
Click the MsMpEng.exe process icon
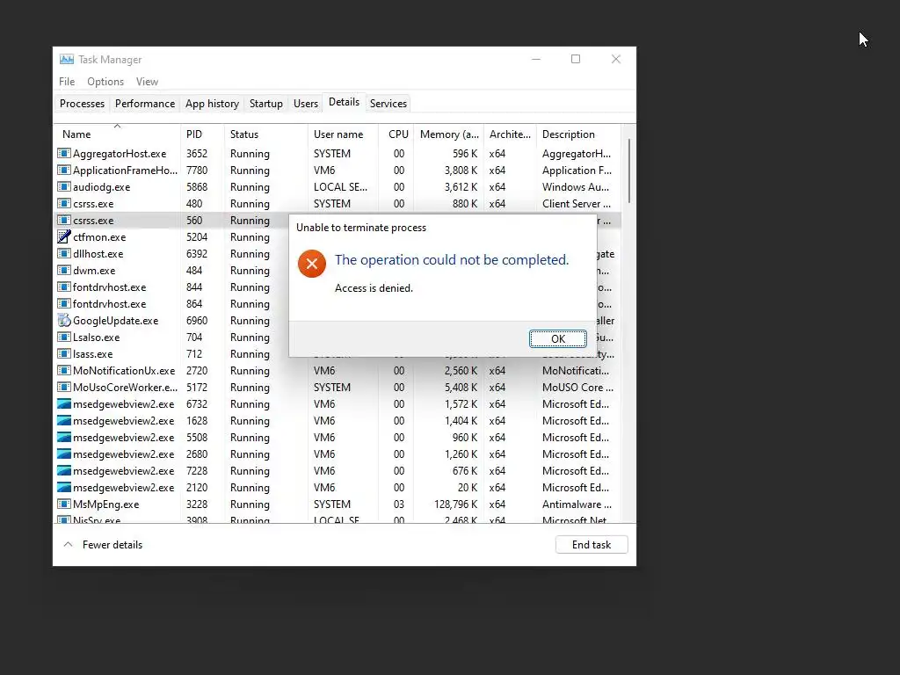tap(63, 504)
